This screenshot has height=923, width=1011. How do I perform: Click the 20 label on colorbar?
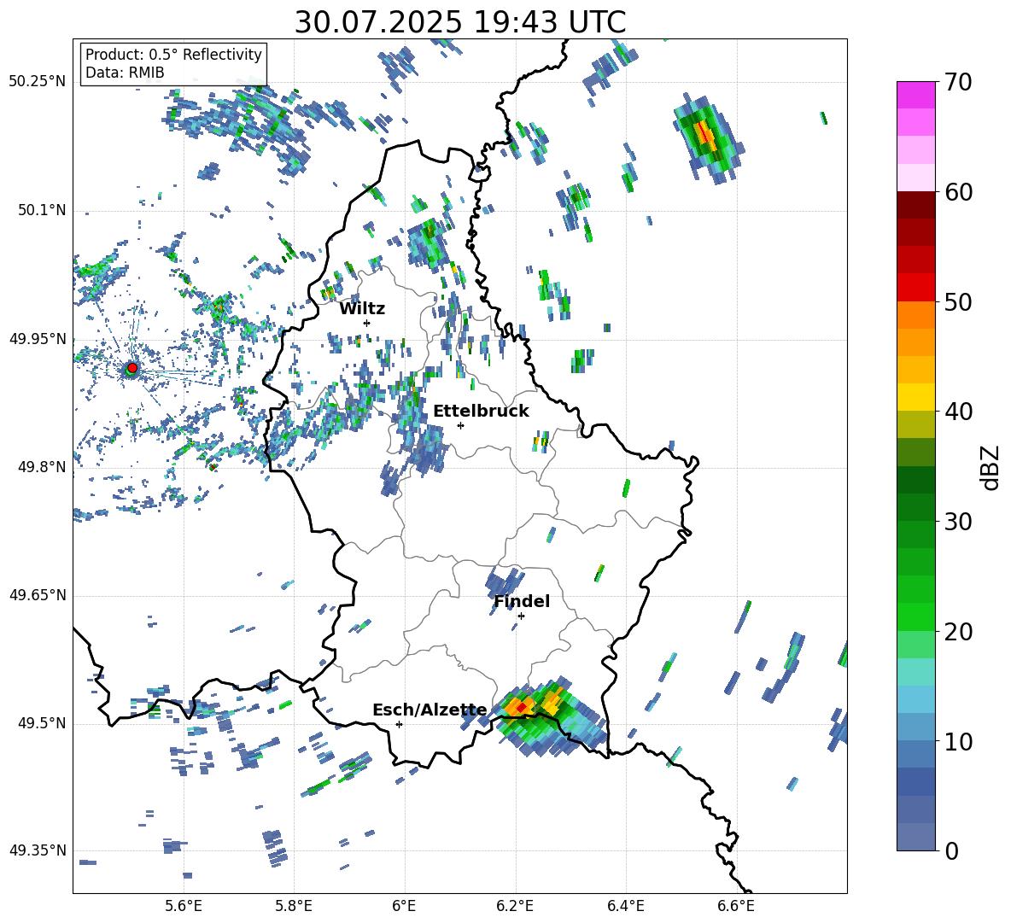[x=957, y=632]
